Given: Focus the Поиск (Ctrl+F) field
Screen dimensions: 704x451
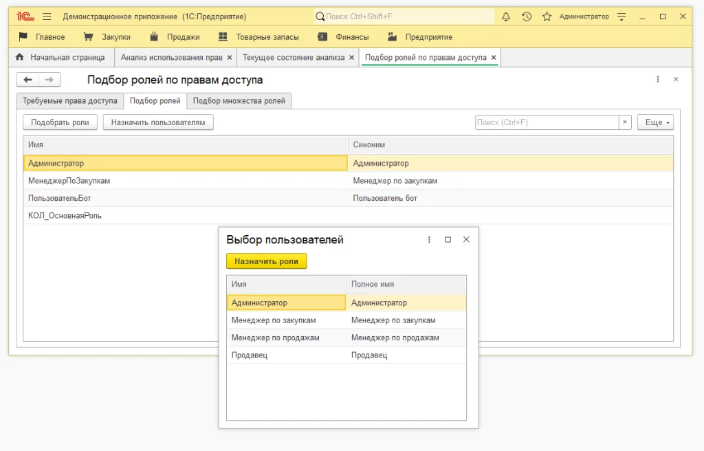Looking at the screenshot, I should (x=547, y=122).
